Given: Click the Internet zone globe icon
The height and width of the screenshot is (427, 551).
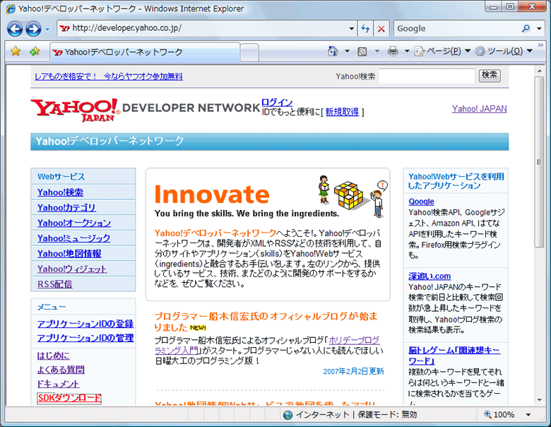Looking at the screenshot, I should [288, 415].
